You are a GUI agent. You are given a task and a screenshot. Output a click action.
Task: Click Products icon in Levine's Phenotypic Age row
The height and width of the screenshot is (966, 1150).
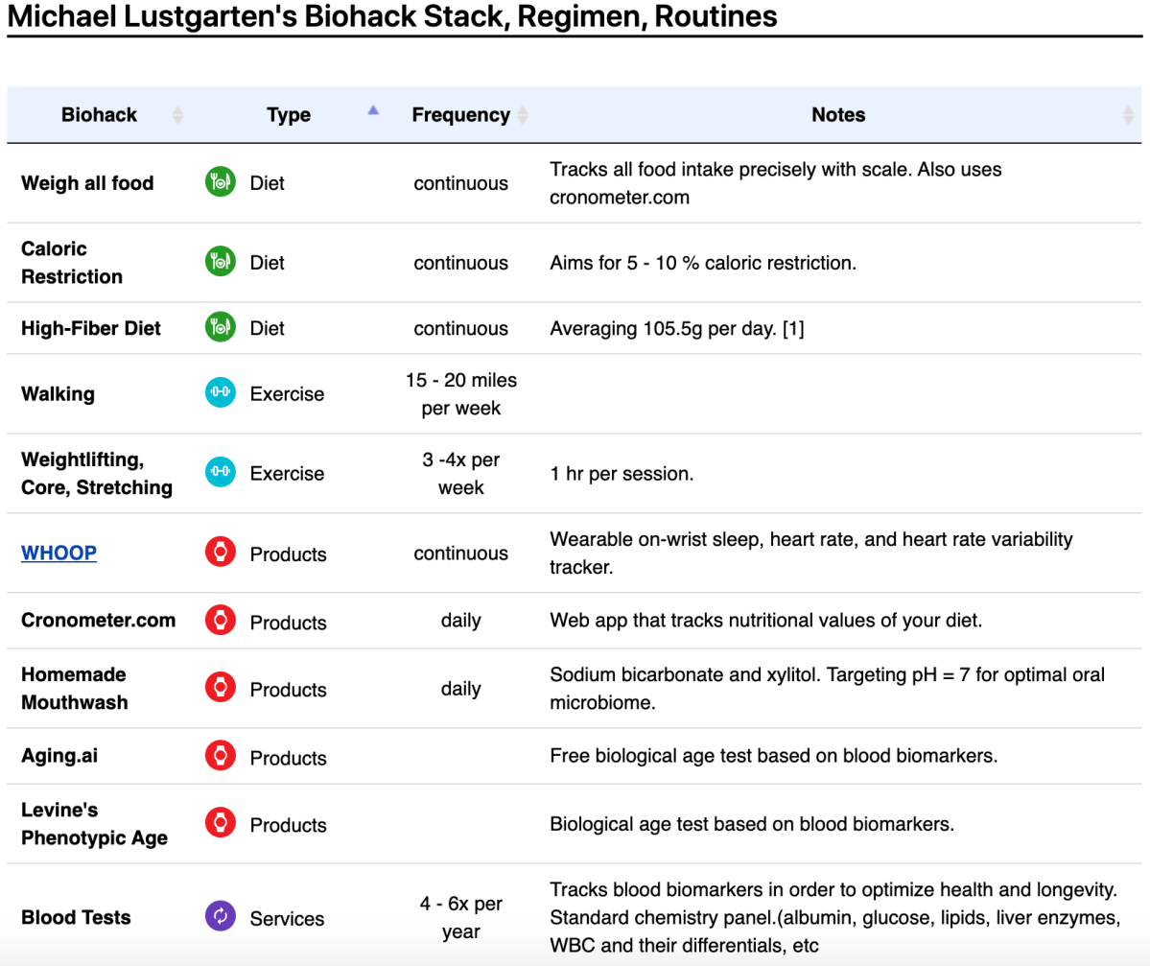point(221,823)
